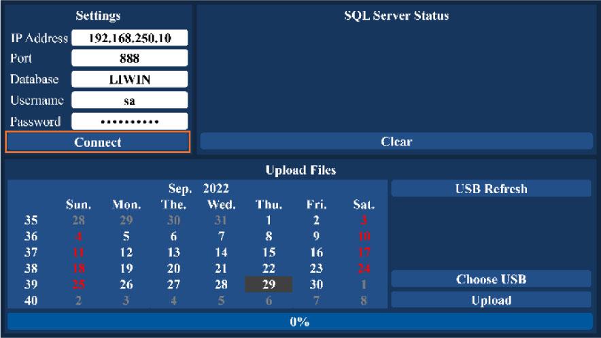Focus the Database field containing LIWIN

tap(129, 80)
